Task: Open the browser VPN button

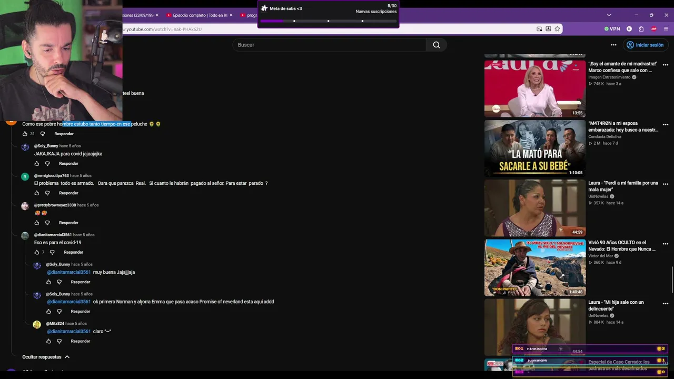Action: 612,29
